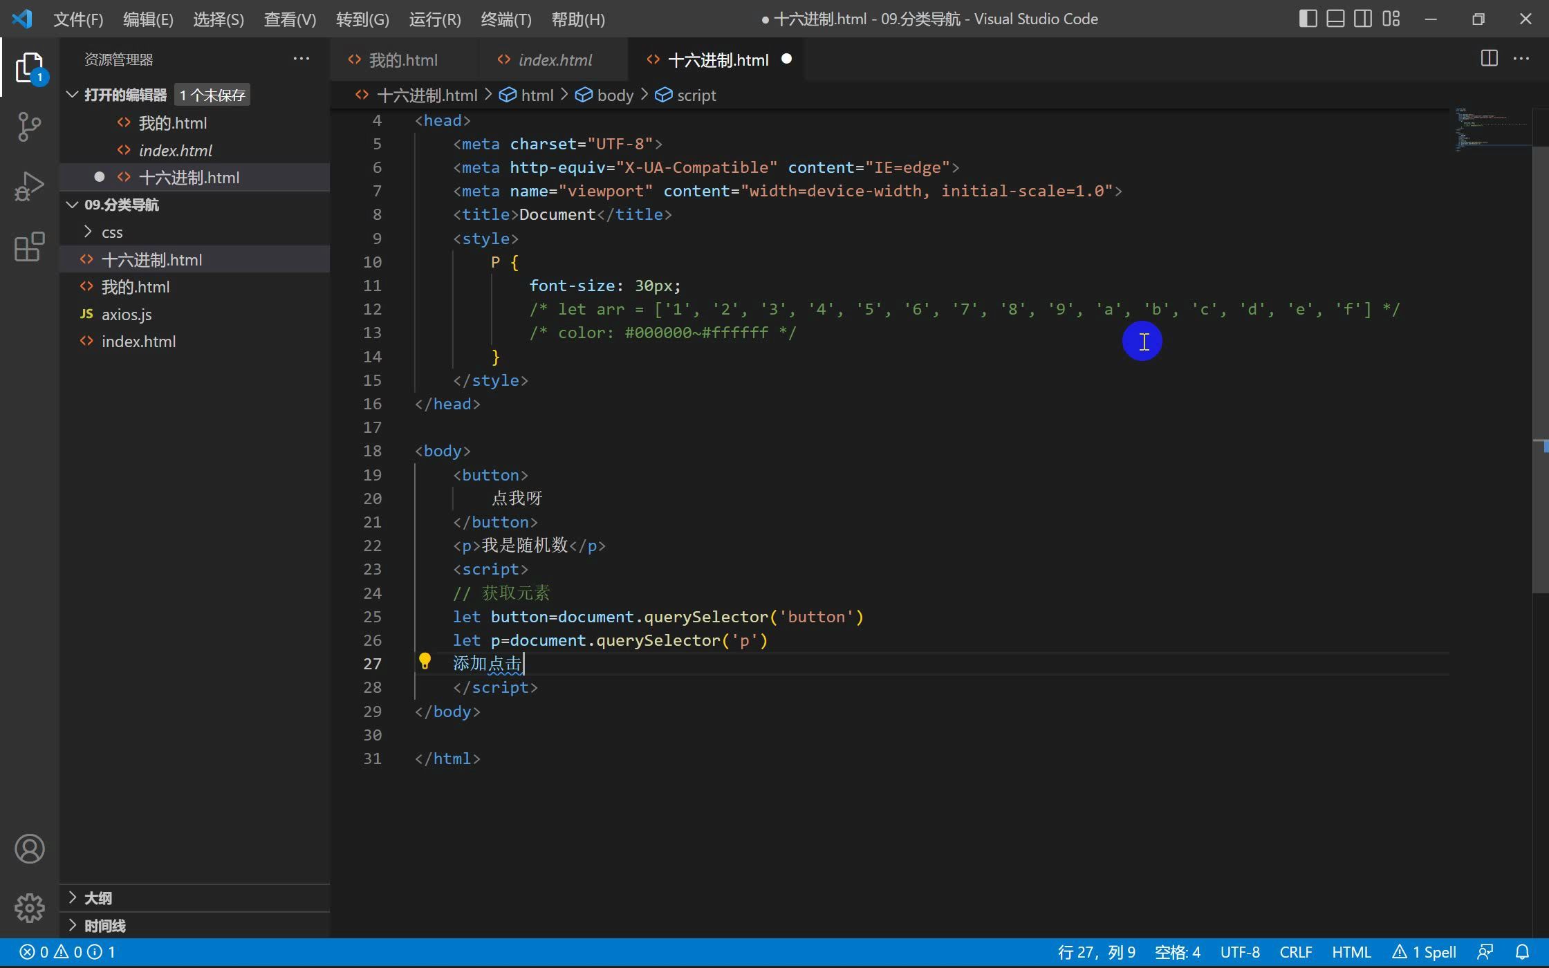Open the 帮助(H) menu
Viewport: 1549px width, 968px height.
click(578, 19)
